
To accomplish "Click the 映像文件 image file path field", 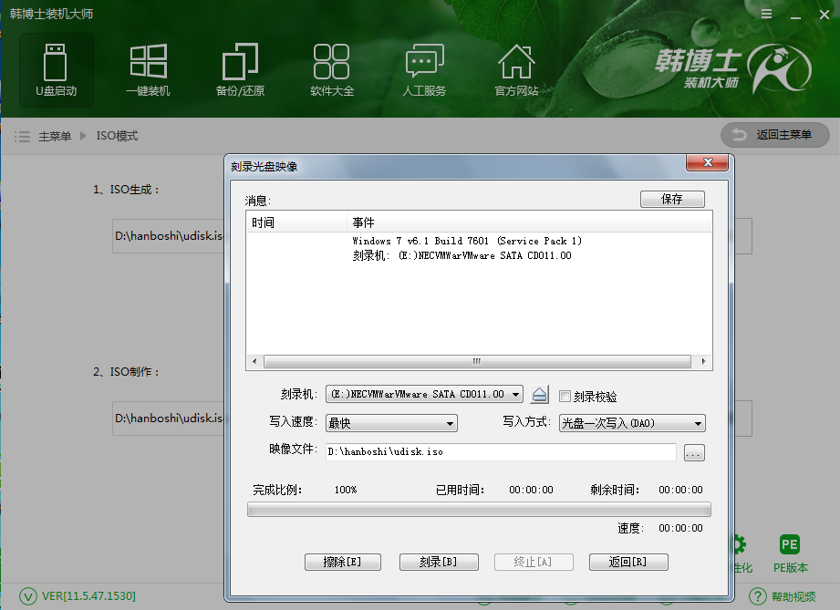I will (502, 452).
